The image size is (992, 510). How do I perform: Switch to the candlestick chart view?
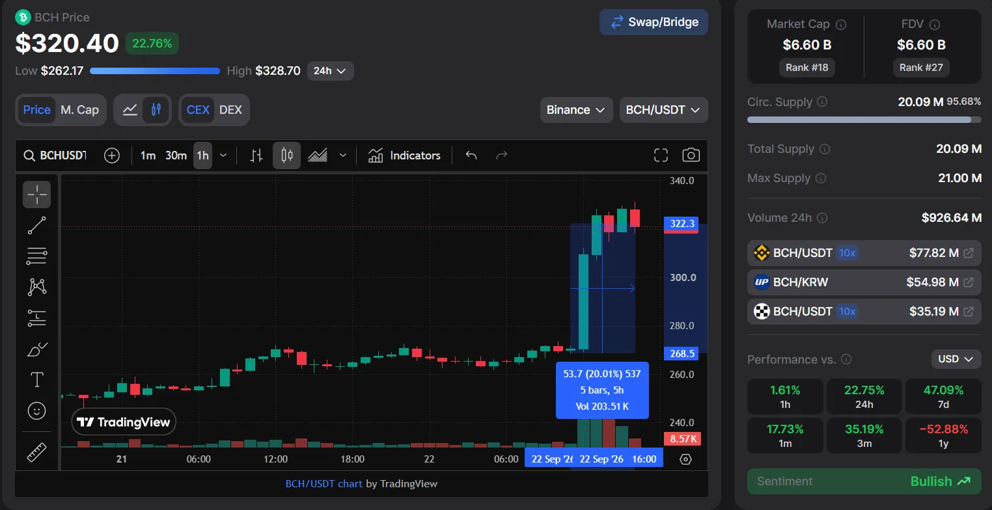point(156,110)
